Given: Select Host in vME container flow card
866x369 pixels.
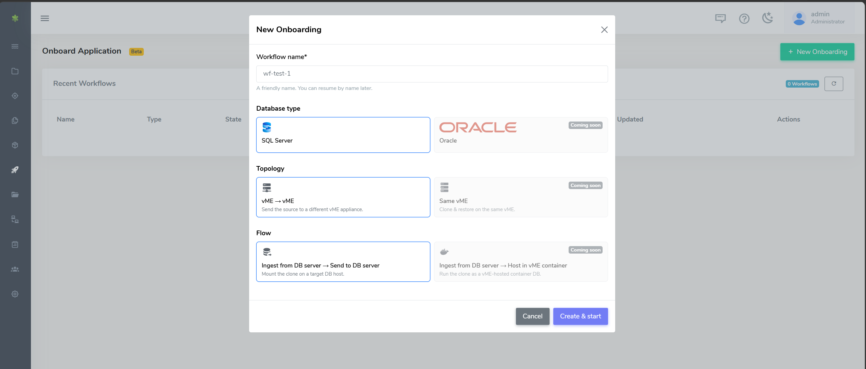Looking at the screenshot, I should tap(521, 262).
